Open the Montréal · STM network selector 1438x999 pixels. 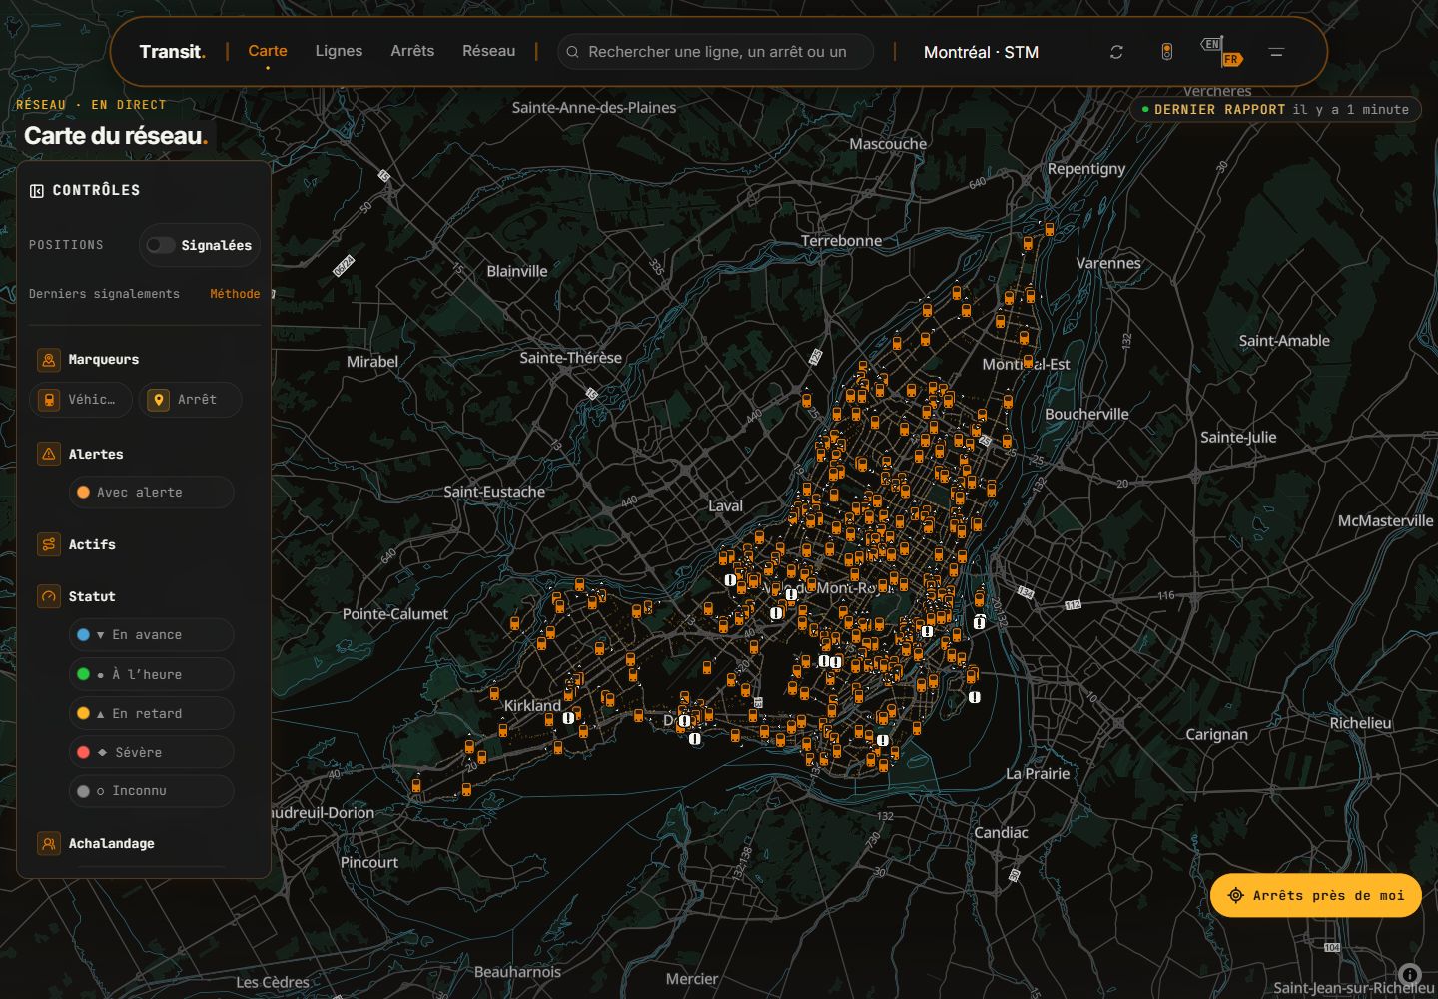click(981, 52)
